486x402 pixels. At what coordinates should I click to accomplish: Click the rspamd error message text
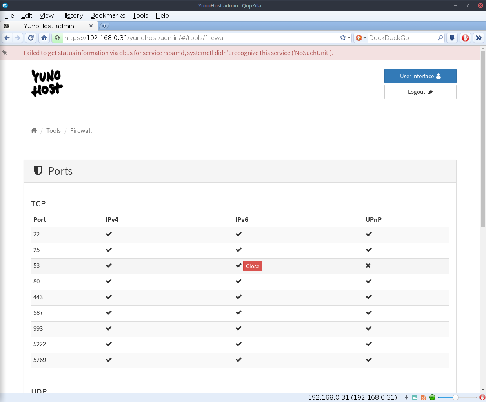(178, 53)
